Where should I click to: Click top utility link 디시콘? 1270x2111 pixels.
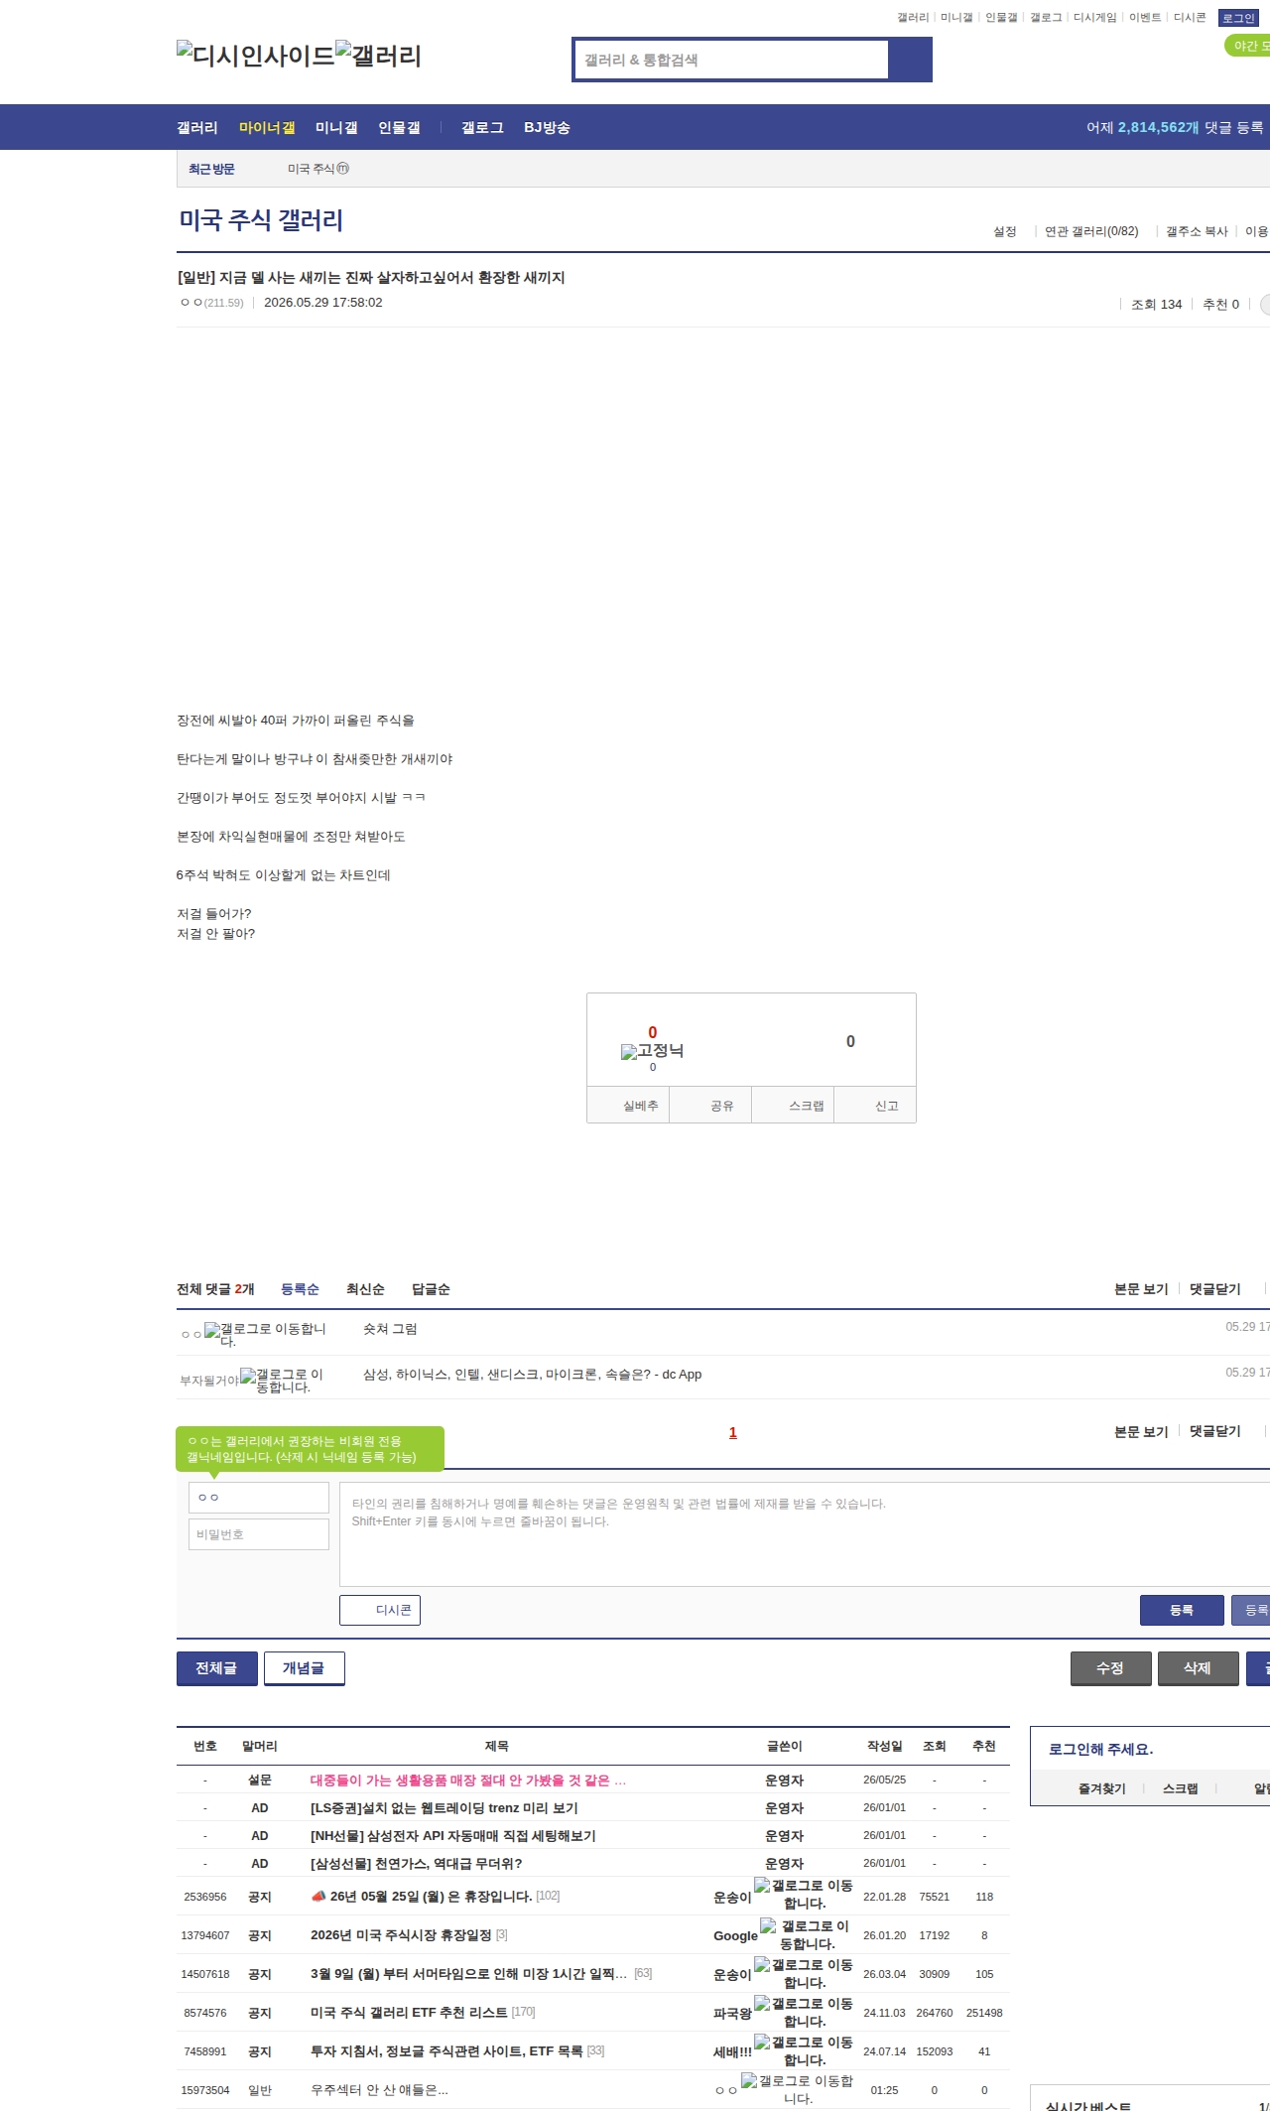coord(1190,17)
